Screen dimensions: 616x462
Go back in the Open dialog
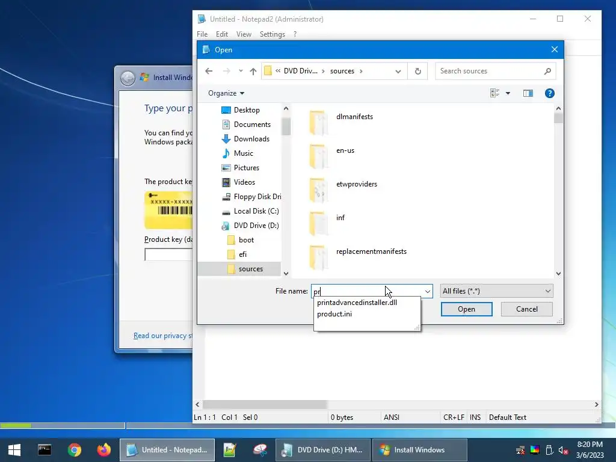point(209,71)
